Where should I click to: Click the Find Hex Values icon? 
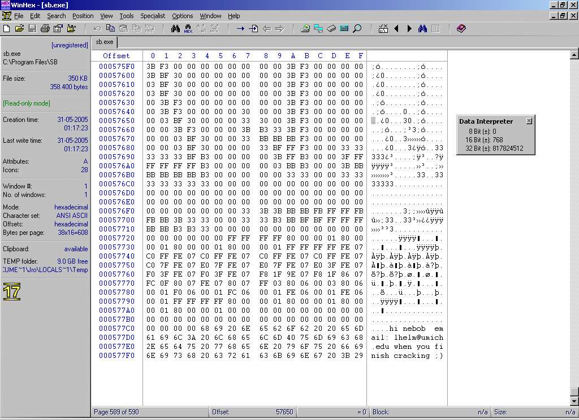188,28
